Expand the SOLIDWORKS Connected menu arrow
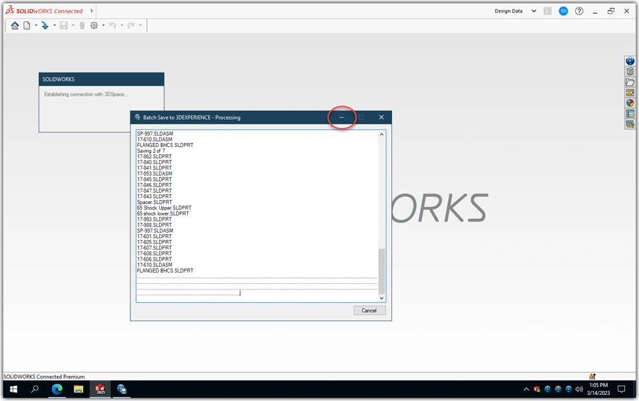This screenshot has height=401, width=639. click(x=92, y=11)
